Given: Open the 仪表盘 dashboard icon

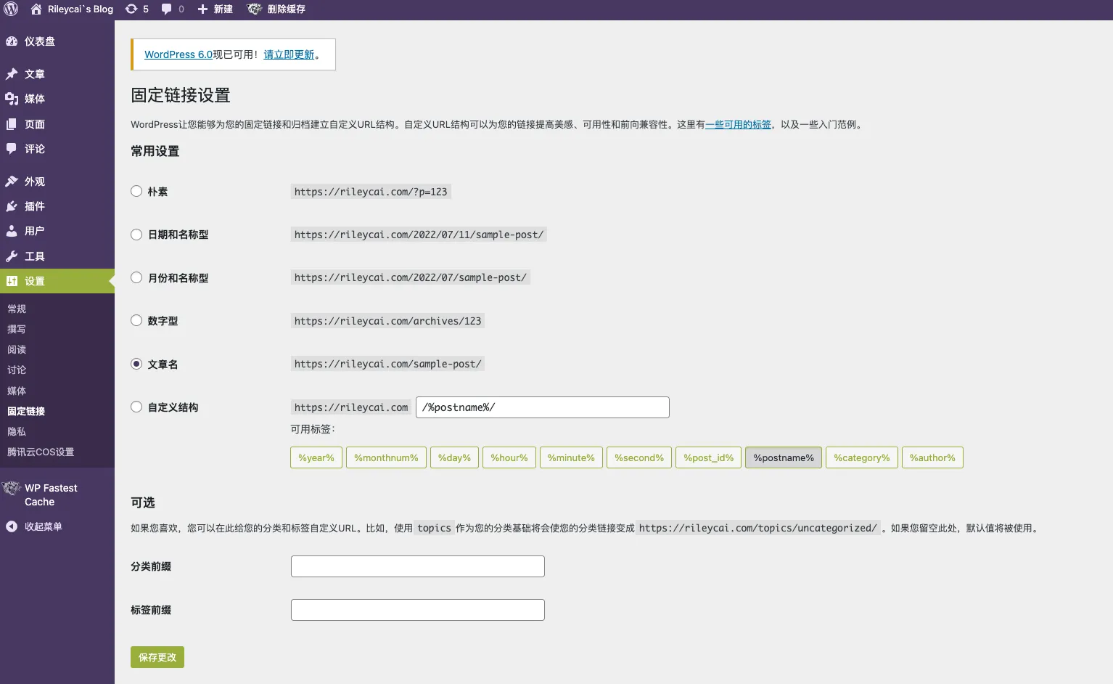Looking at the screenshot, I should tap(12, 41).
